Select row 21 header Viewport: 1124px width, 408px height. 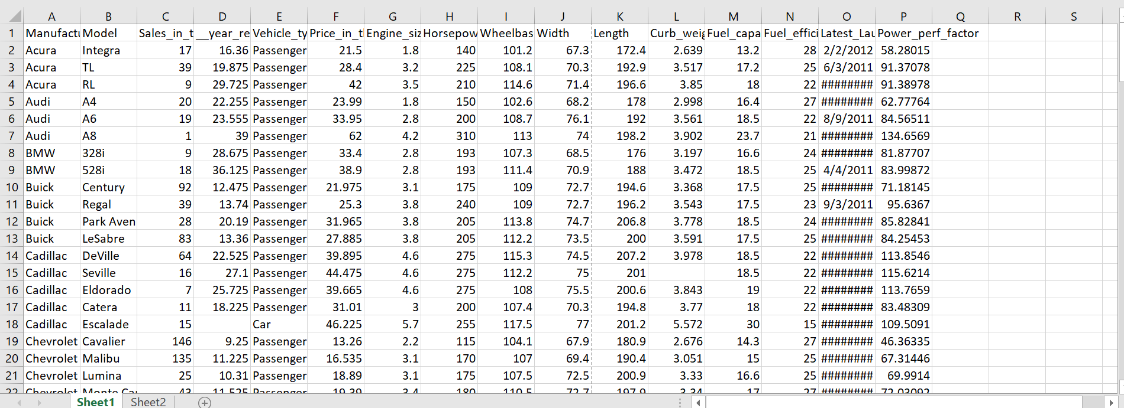tap(12, 376)
